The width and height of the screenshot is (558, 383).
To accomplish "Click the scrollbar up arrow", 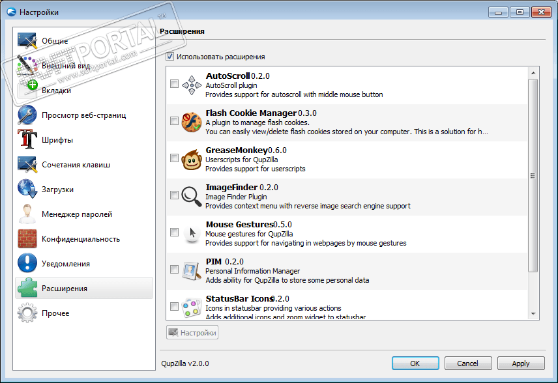I will [533, 73].
